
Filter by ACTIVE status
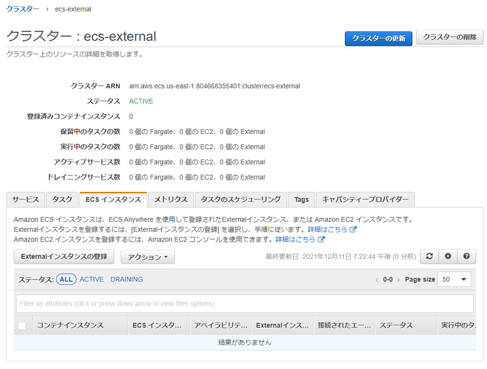[92, 279]
